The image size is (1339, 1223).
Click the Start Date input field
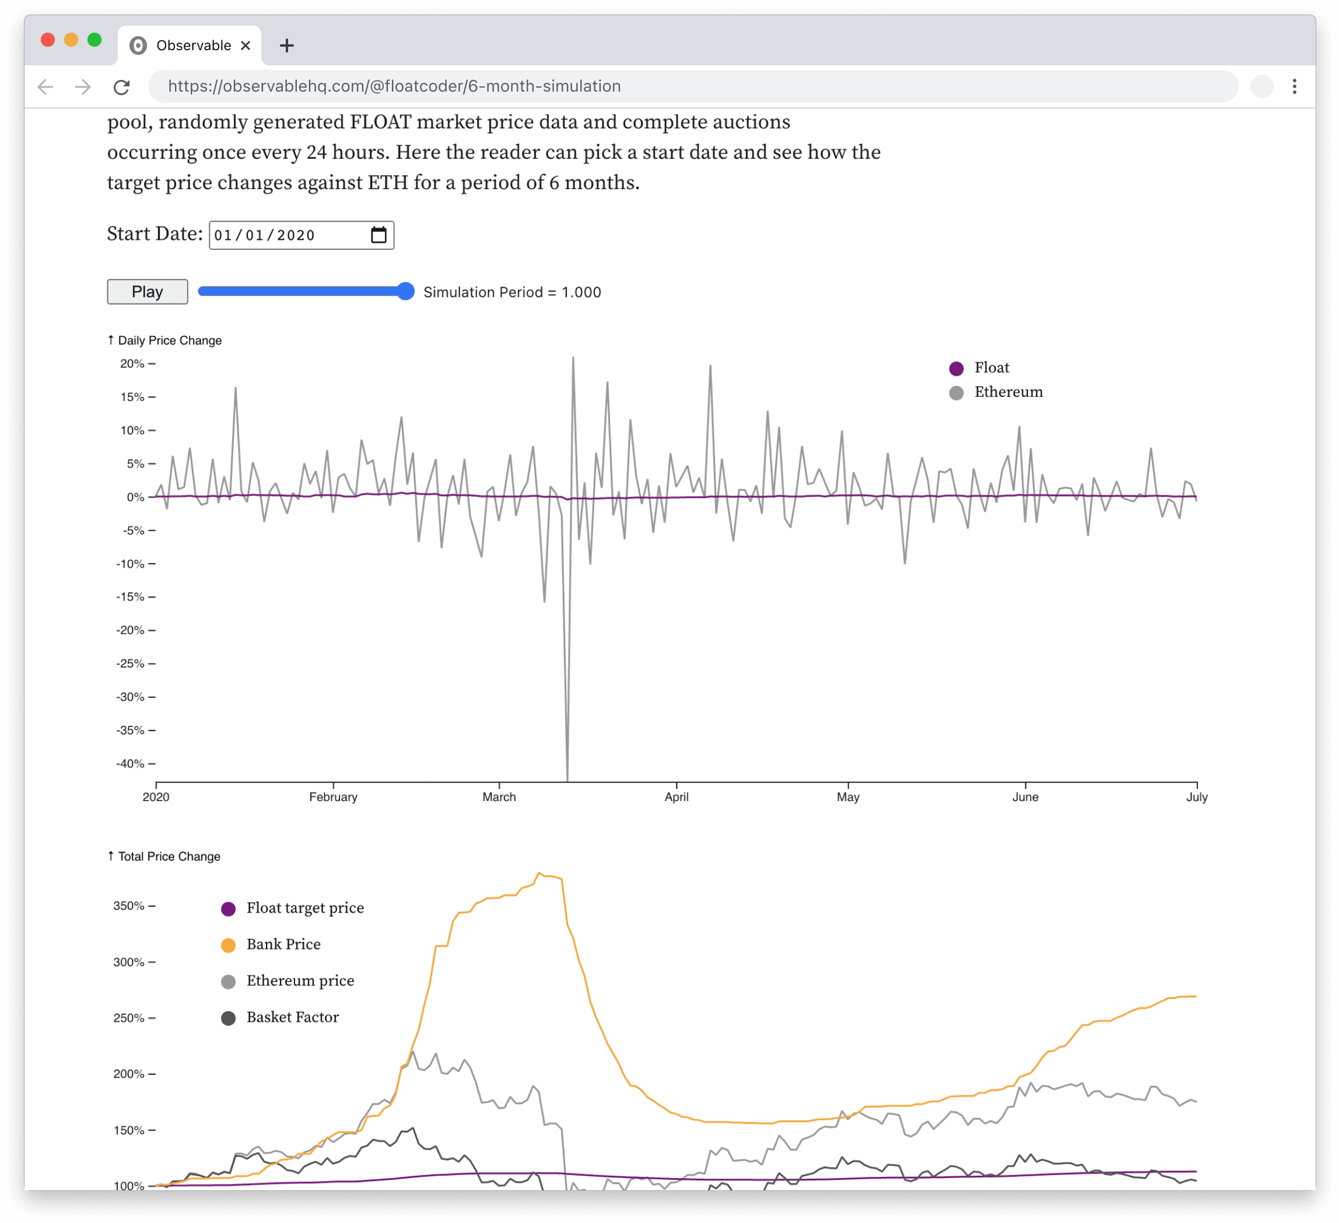click(x=286, y=235)
